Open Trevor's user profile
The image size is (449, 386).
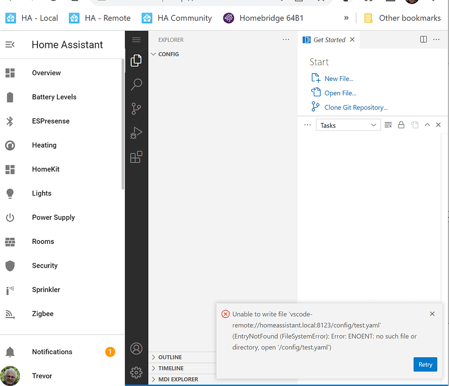[x=62, y=376]
